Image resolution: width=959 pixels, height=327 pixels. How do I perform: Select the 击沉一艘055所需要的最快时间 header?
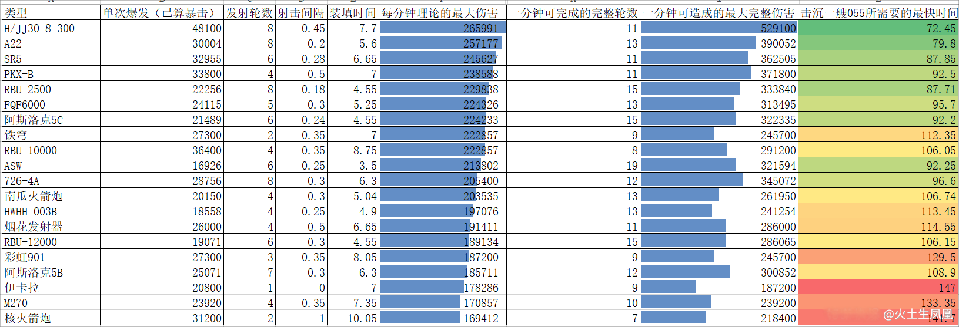tap(878, 13)
